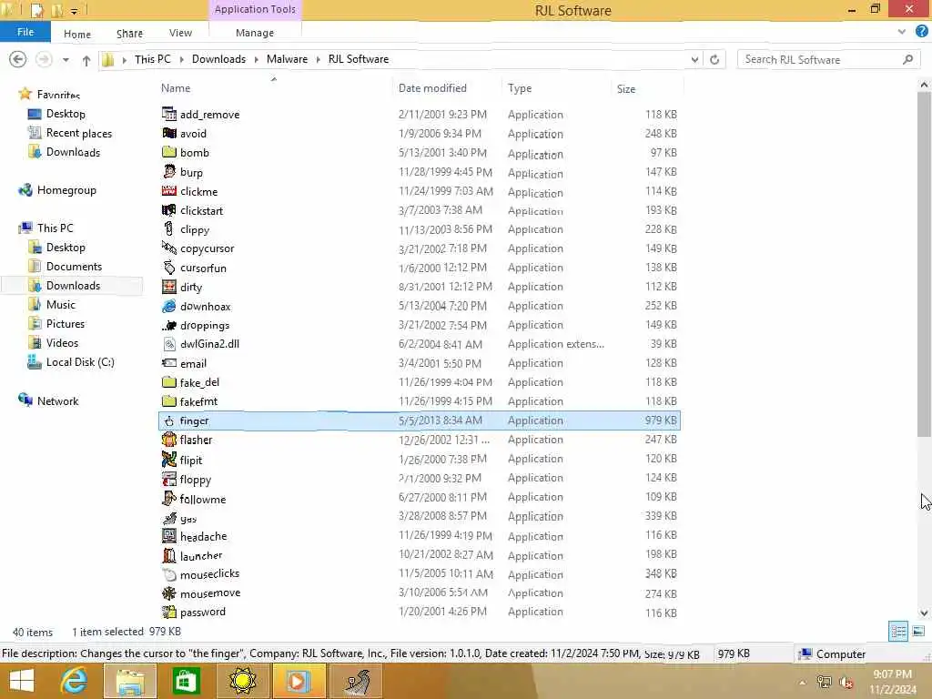This screenshot has height=699, width=932.
Task: Click the help question mark icon
Action: pos(921,32)
